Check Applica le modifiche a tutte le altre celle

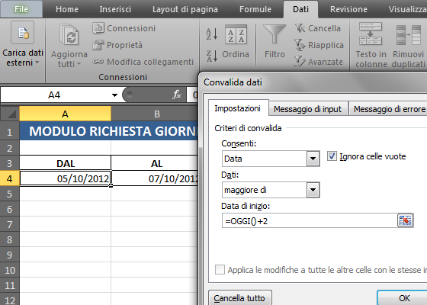coord(220,270)
